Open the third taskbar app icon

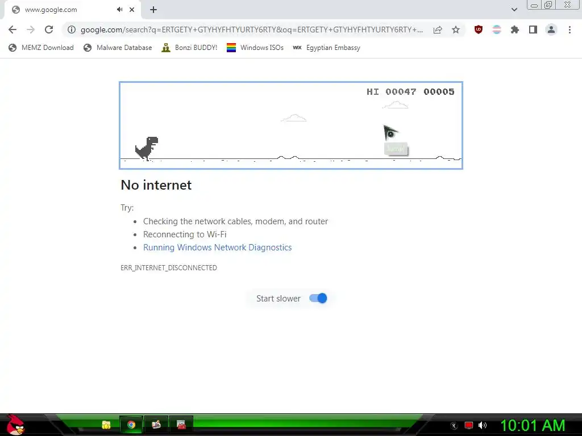[x=156, y=425]
